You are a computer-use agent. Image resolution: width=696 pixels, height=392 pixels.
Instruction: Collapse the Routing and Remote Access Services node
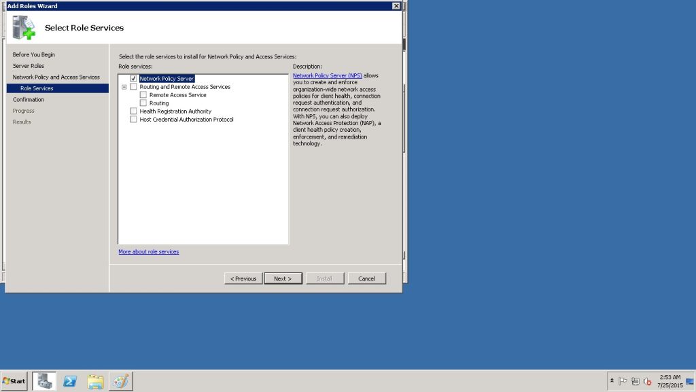(x=124, y=87)
